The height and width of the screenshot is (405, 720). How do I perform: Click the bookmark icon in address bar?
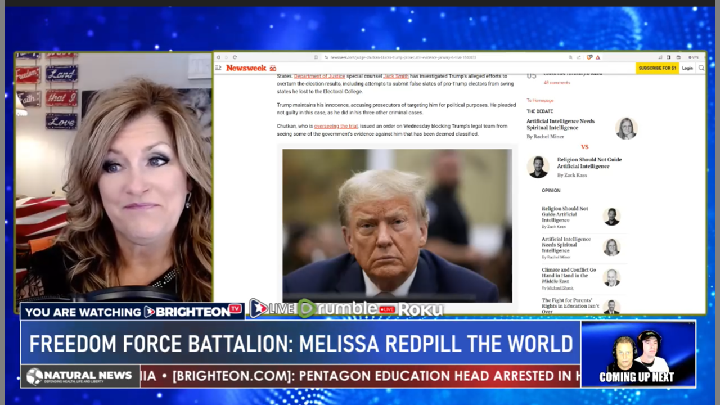(317, 57)
